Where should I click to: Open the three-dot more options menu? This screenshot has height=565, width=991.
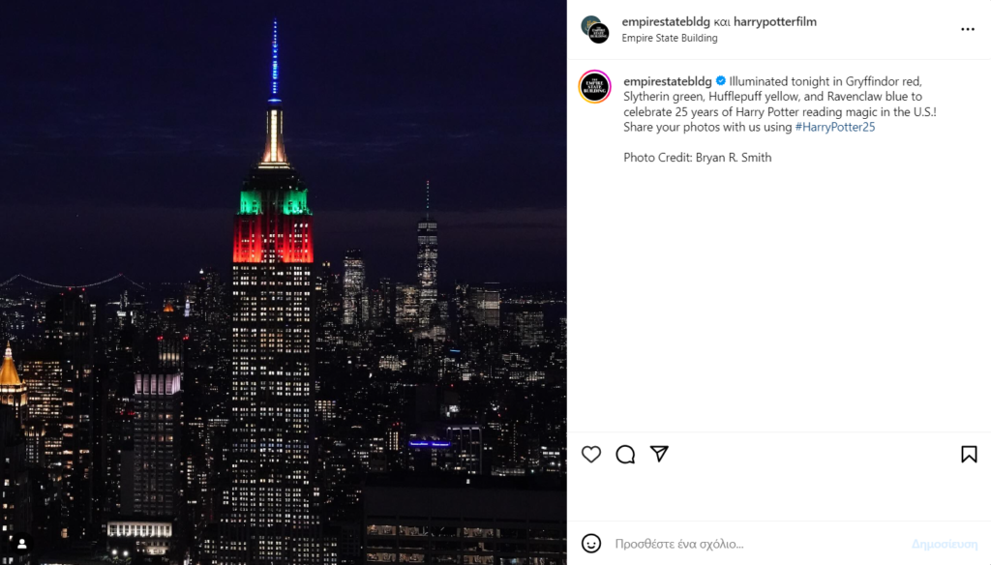pyautogui.click(x=968, y=29)
